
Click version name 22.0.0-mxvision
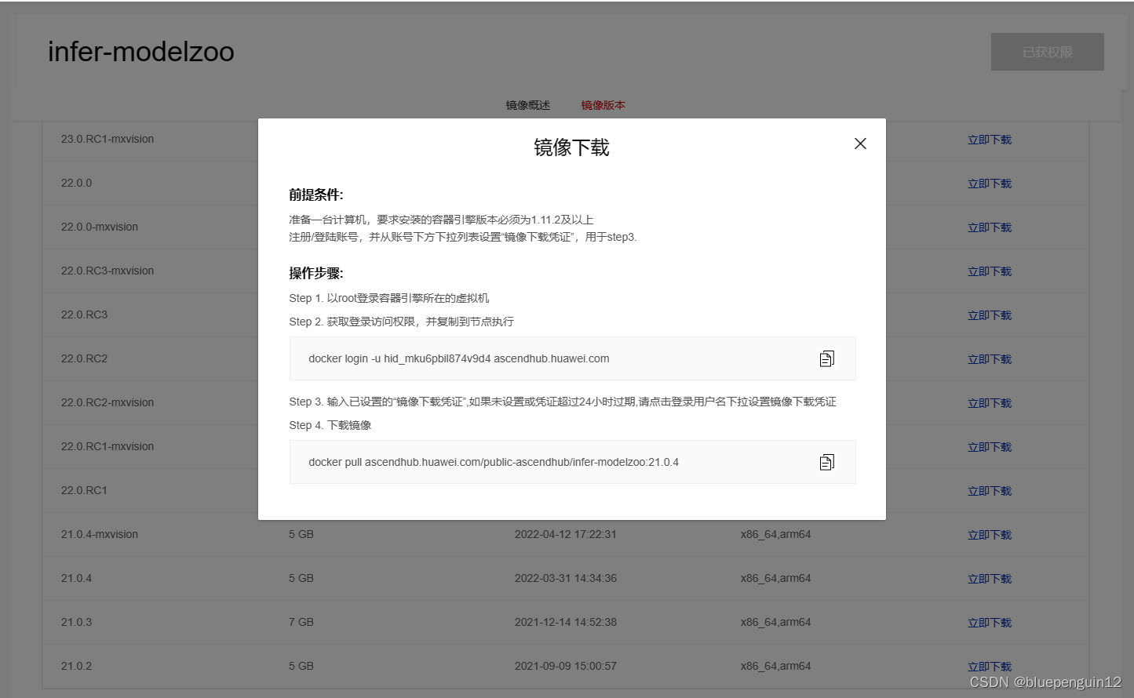pyautogui.click(x=100, y=227)
